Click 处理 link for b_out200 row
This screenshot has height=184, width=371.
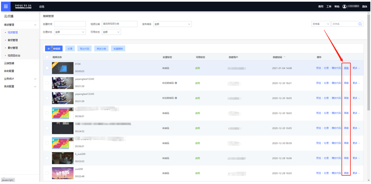click(326, 158)
